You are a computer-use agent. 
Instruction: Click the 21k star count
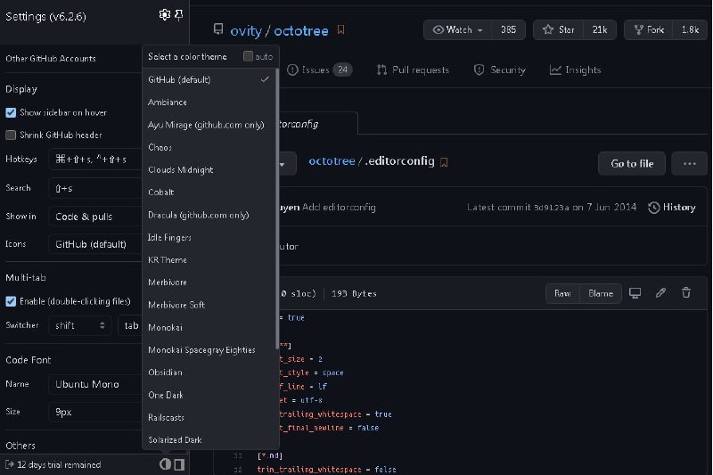[600, 30]
